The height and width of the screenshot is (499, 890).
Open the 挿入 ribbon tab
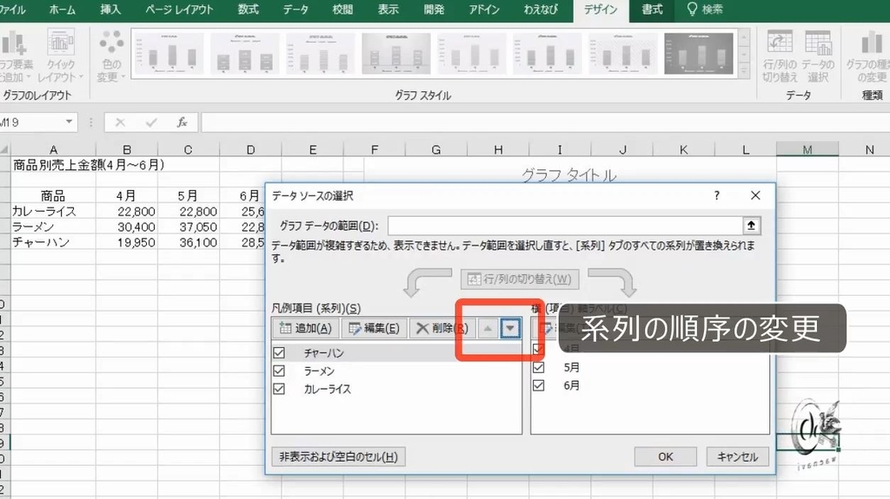(x=110, y=10)
